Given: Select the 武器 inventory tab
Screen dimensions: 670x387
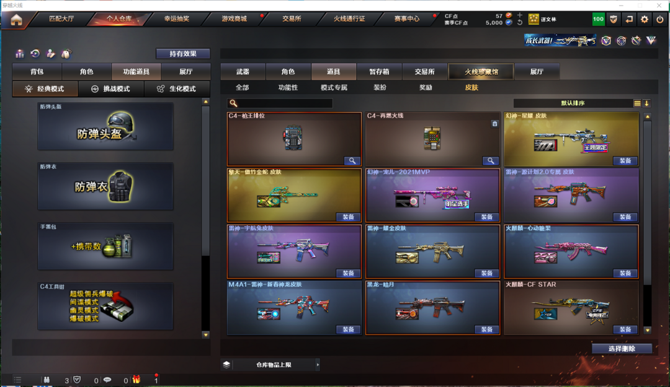Looking at the screenshot, I should tap(243, 72).
